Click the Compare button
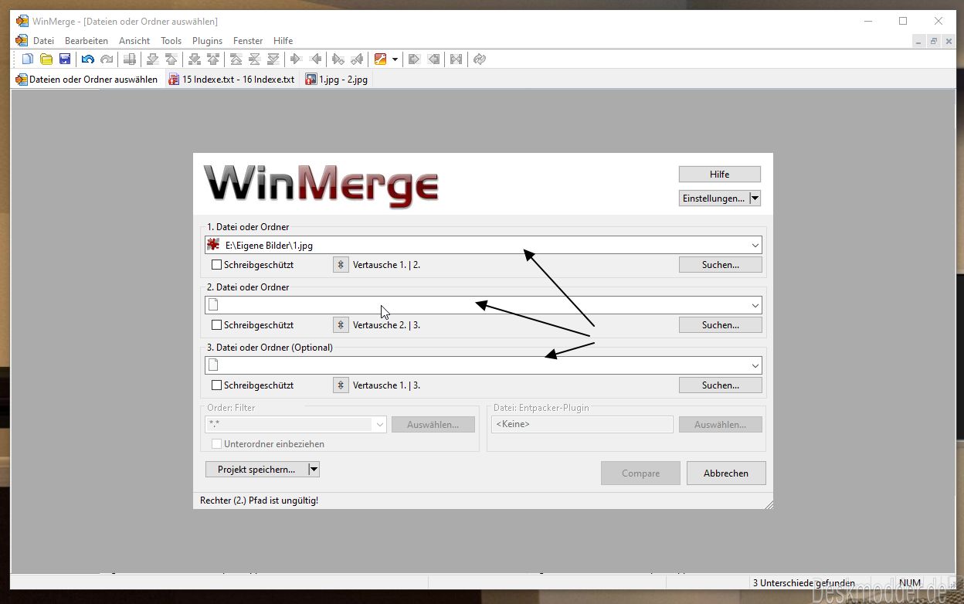This screenshot has width=964, height=604. 641,473
